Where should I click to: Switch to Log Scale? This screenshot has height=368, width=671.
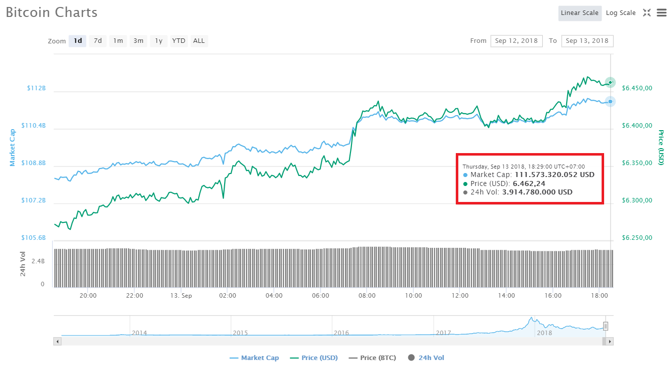point(621,13)
